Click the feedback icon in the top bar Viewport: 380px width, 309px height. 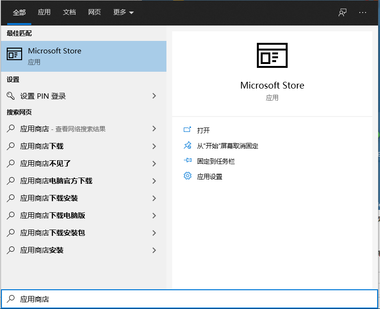pyautogui.click(x=342, y=13)
